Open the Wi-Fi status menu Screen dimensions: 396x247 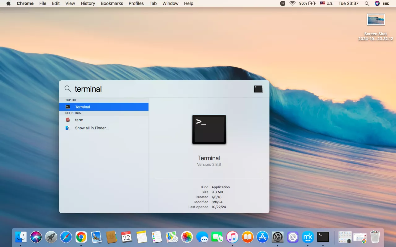tap(292, 3)
